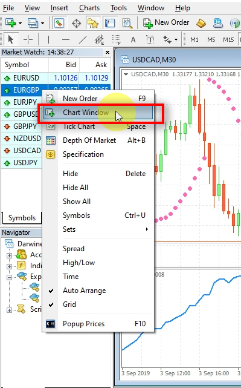Image resolution: width=241 pixels, height=388 pixels.
Task: Open the Window menu
Action: (x=151, y=8)
